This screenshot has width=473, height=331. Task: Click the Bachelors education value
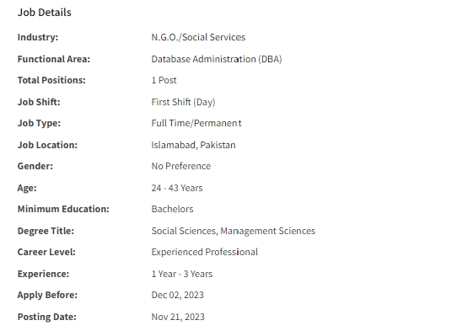[x=172, y=209]
